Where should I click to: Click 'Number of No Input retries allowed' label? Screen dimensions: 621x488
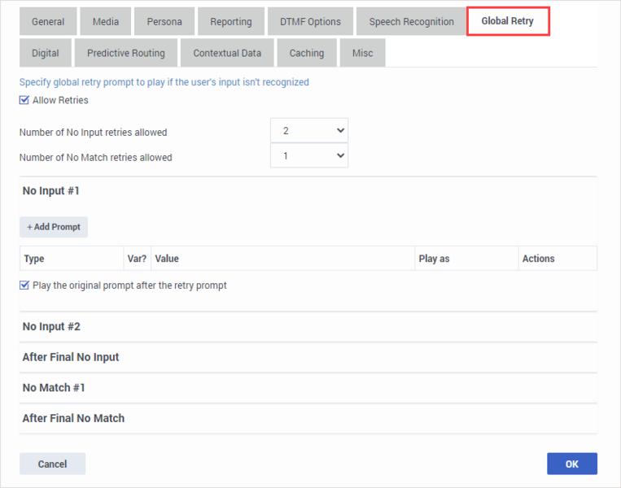coord(93,133)
